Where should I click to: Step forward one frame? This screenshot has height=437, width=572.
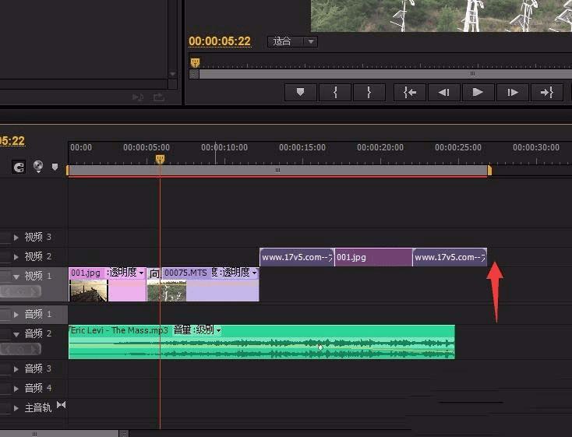(x=513, y=92)
